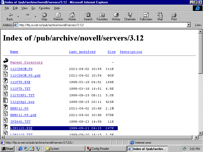Open the ENH312.PS.pdf link

click(x=23, y=115)
